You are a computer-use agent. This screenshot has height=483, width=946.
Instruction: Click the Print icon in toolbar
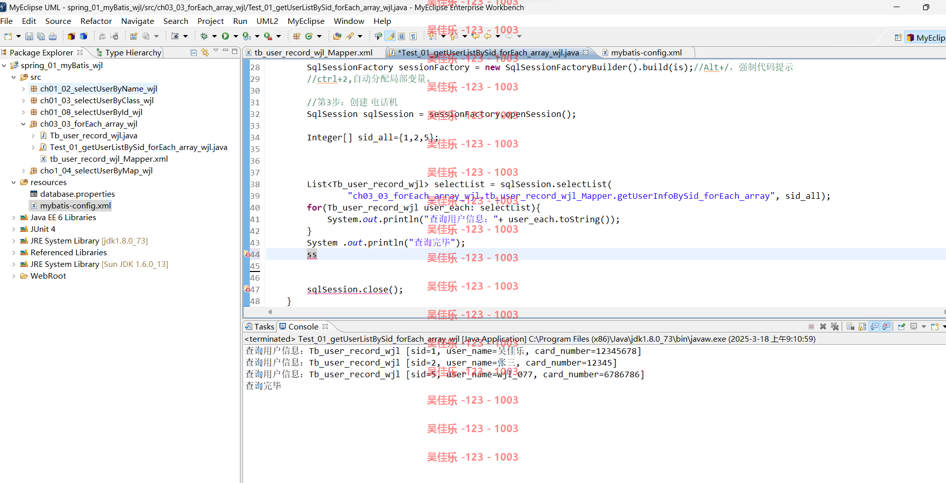coord(52,36)
